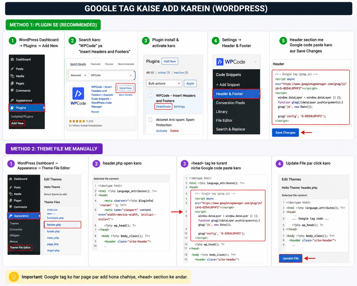Click the Comments bubble icon in Method 1 sidebar
The image size is (357, 286).
[x=12, y=90]
